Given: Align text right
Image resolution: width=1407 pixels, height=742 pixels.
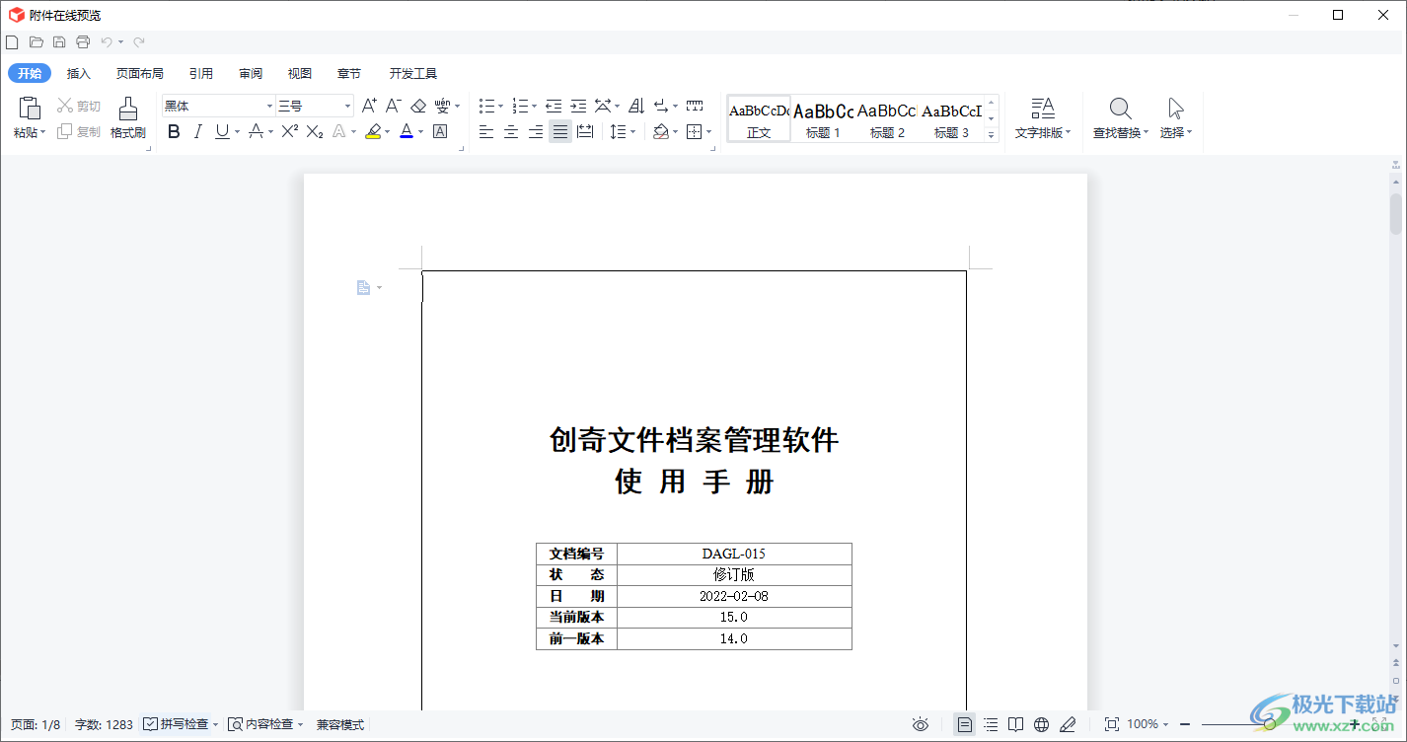Looking at the screenshot, I should 536,131.
